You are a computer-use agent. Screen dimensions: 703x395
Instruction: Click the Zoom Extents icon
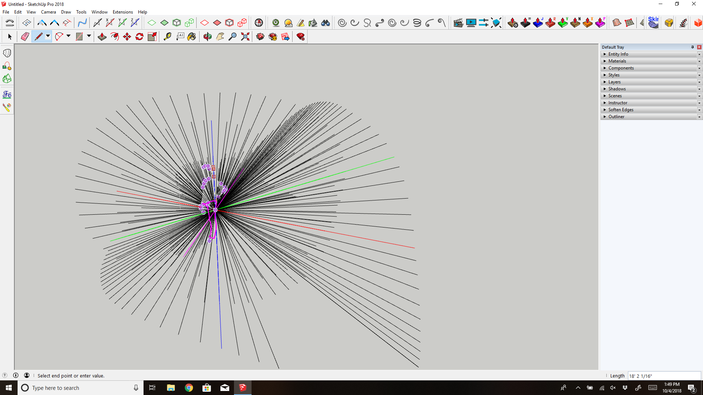(x=245, y=37)
